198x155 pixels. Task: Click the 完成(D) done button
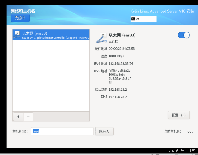point(20,18)
